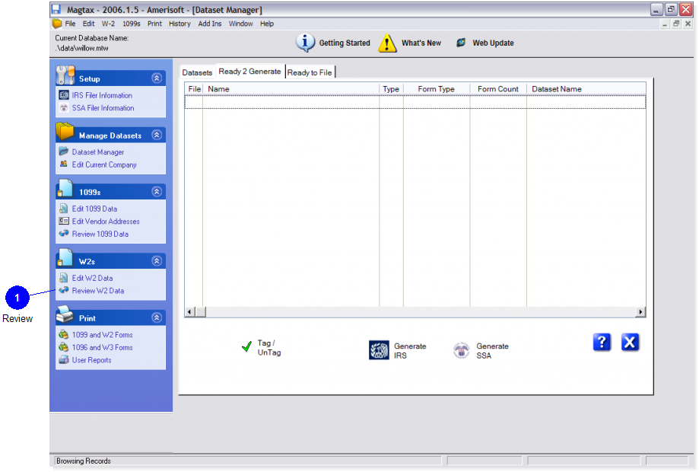Open the Dataset Manager link
Viewport: 699px width, 472px height.
click(x=98, y=151)
